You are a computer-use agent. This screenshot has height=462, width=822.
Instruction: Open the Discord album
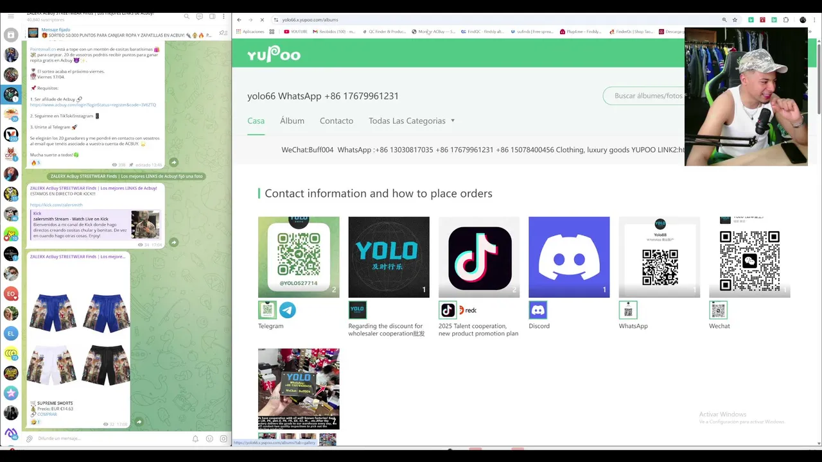coord(569,257)
